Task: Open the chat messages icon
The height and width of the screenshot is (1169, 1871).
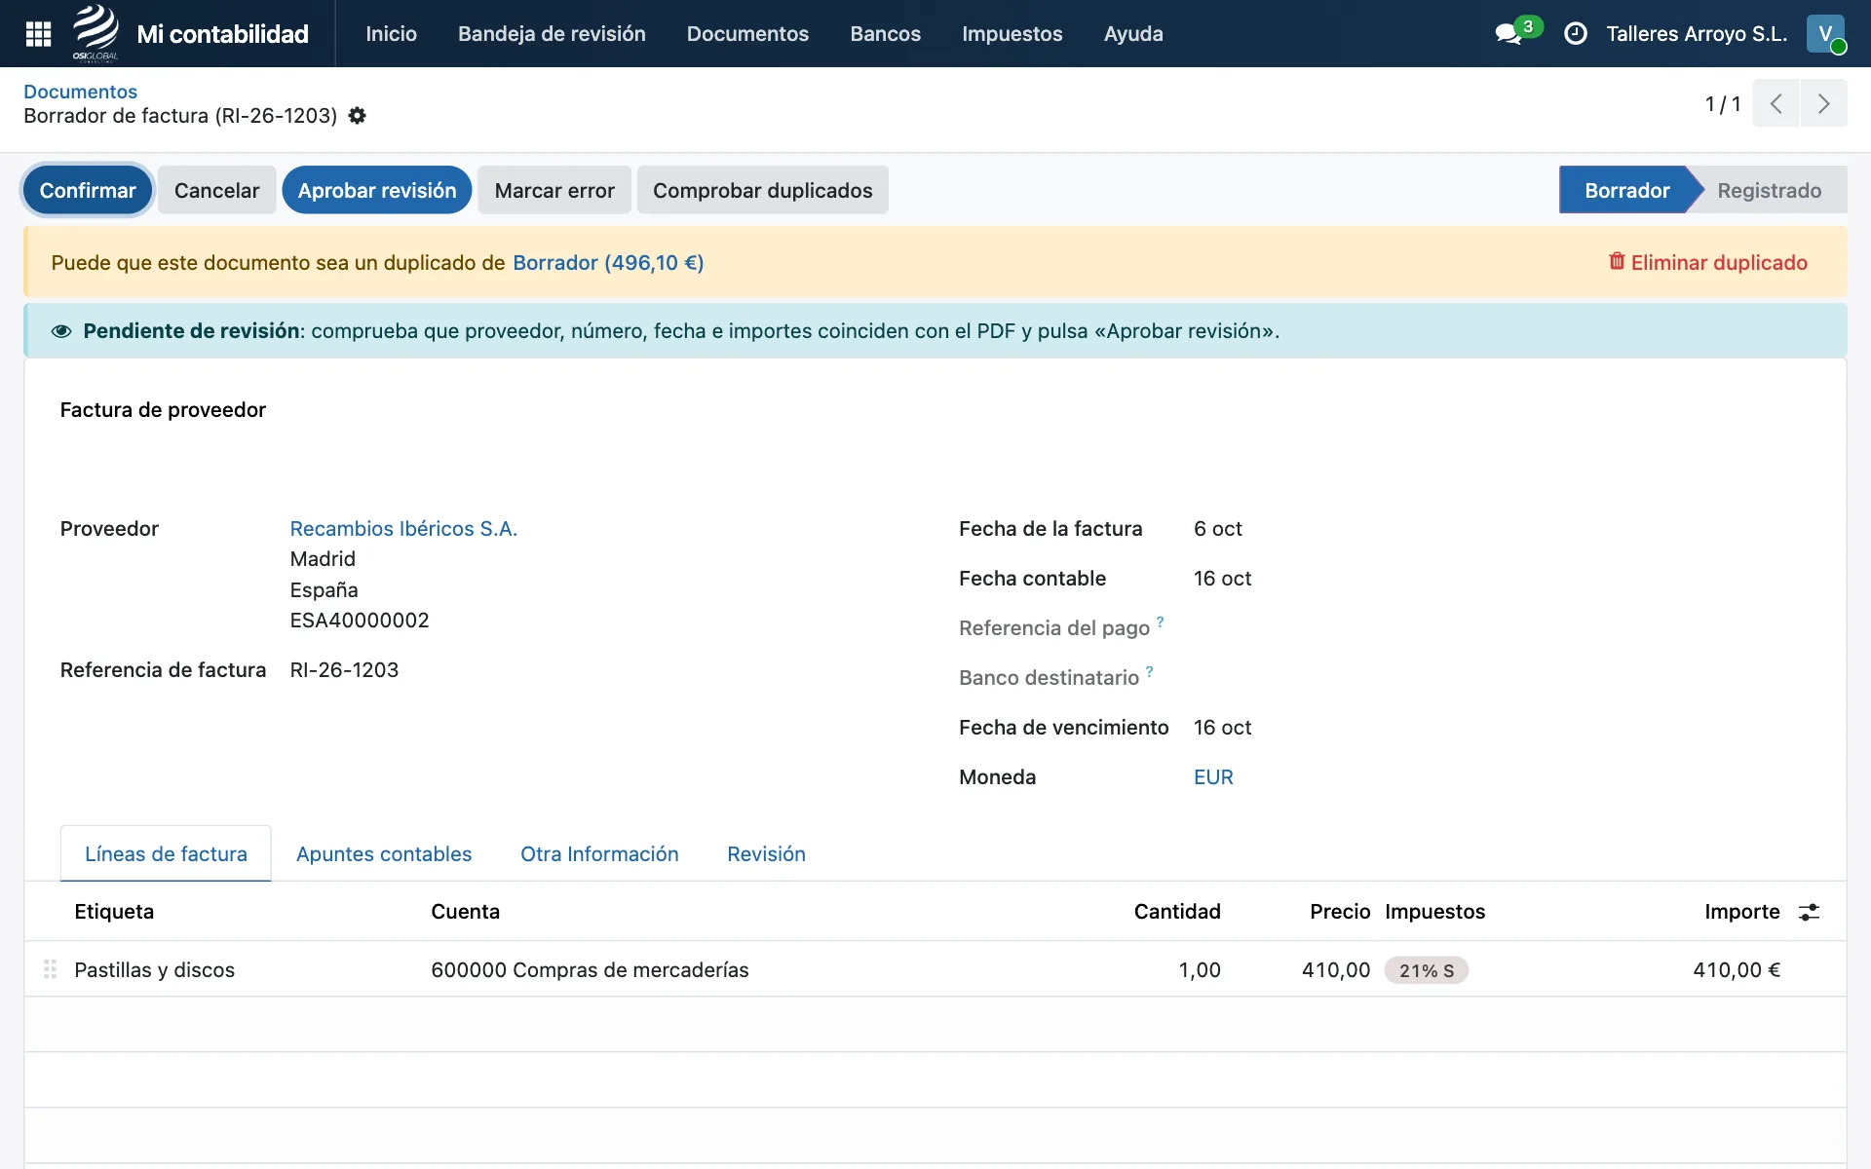Action: pyautogui.click(x=1508, y=34)
